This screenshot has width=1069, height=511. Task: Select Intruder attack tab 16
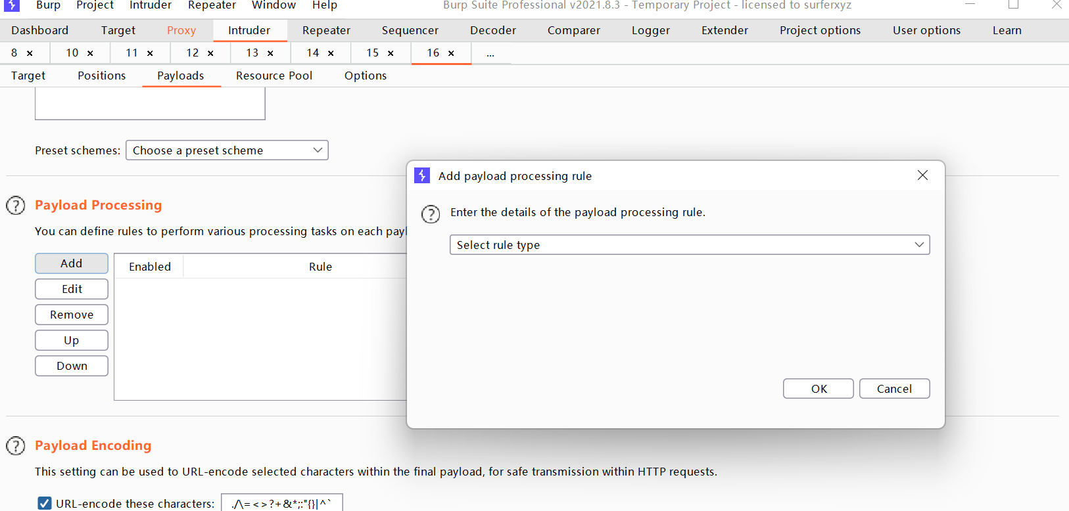point(433,53)
